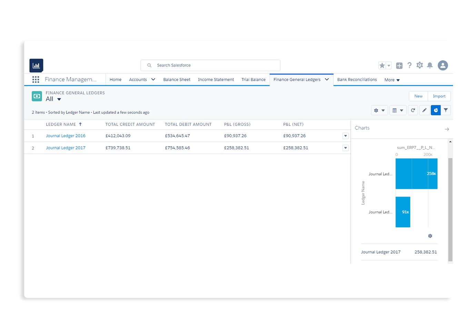Sort by Total Debit Amount column
Screen dimensions: 471x333
188,124
